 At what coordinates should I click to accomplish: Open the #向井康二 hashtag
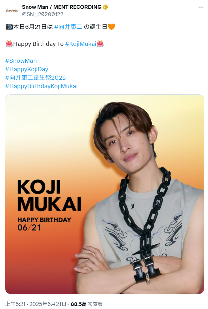tap(68, 27)
